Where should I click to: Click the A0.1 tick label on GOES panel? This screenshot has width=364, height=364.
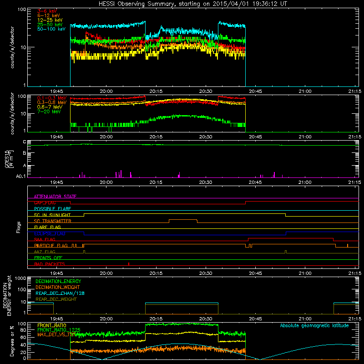pyautogui.click(x=21, y=176)
